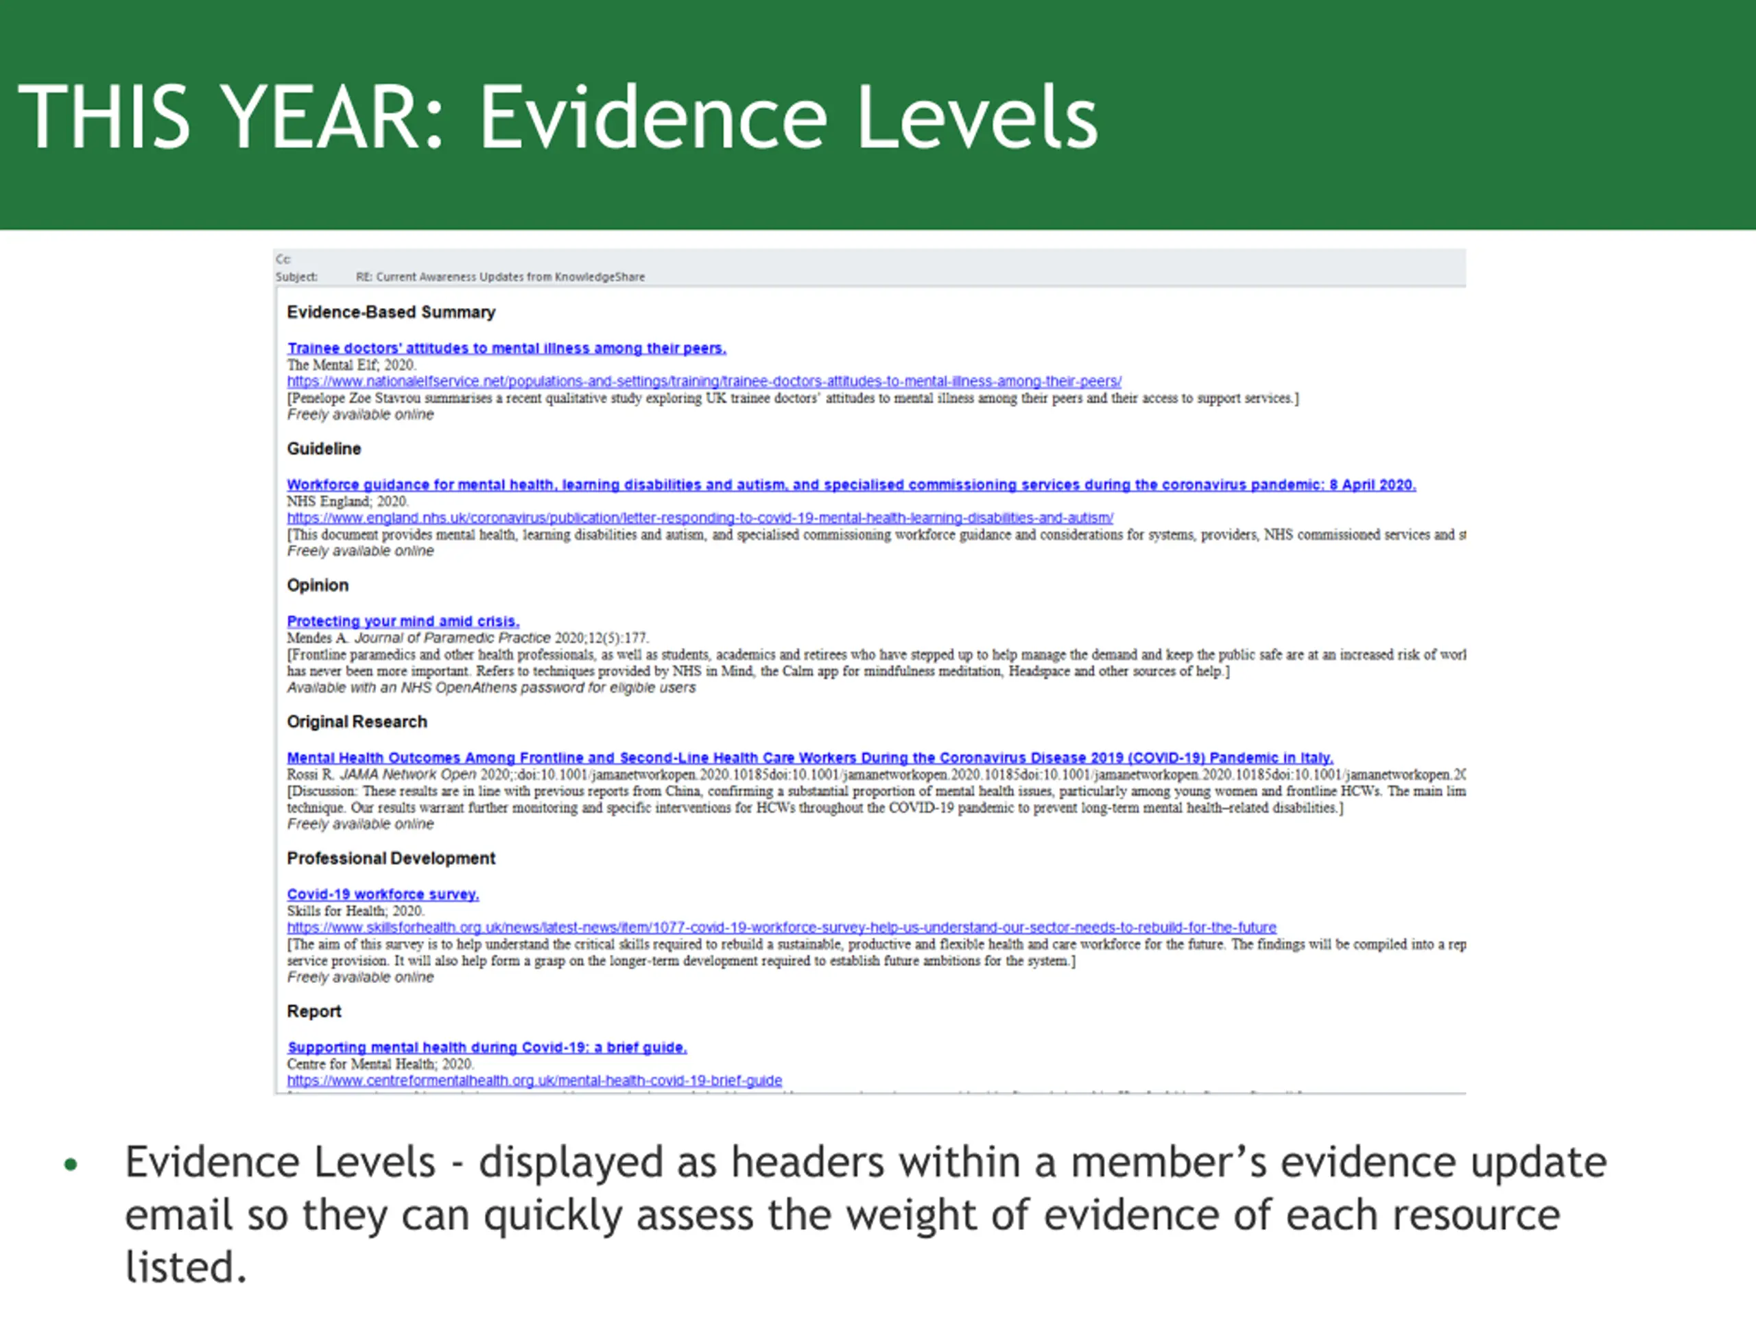Open 'Supporting mental health during Covid-19' link
Viewport: 1756px width, 1317px height.
click(x=486, y=1047)
